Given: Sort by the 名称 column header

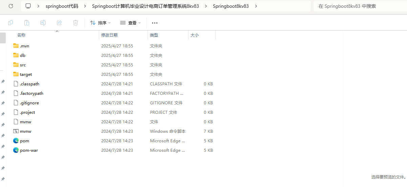Looking at the screenshot, I should click(21, 35).
